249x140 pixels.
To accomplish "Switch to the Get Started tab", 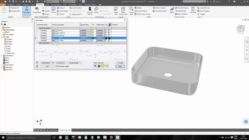I will pyautogui.click(x=73, y=5).
